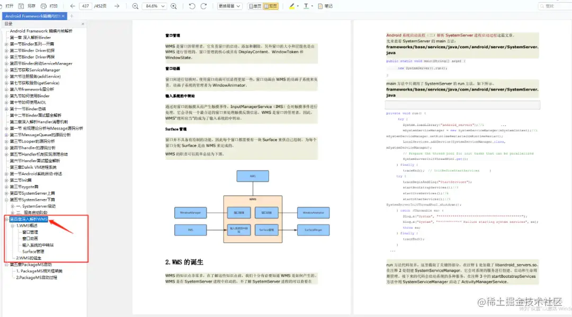Expand 第三节zygote篇 node
This screenshot has width=572, height=317.
click(6, 187)
